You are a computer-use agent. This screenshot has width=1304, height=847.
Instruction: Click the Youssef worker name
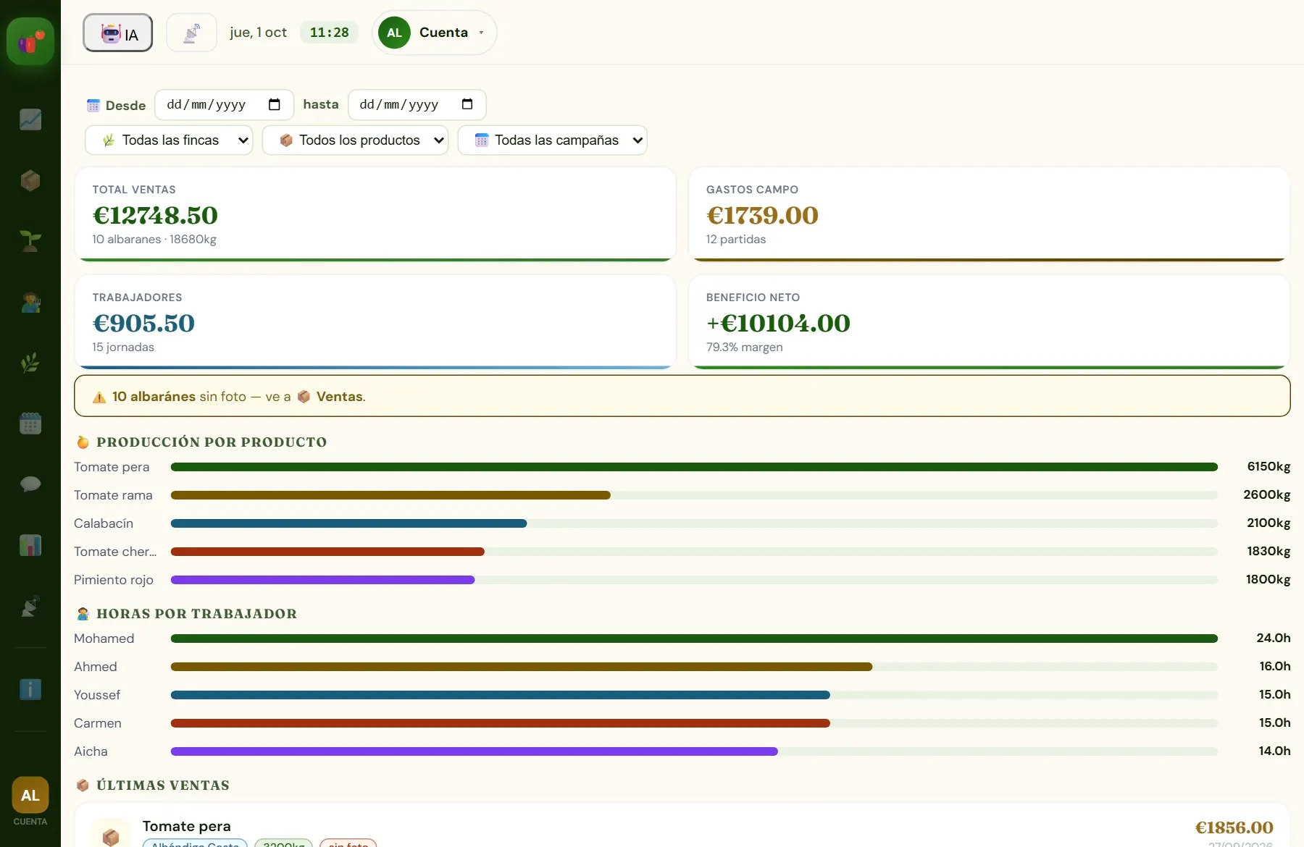pos(97,695)
